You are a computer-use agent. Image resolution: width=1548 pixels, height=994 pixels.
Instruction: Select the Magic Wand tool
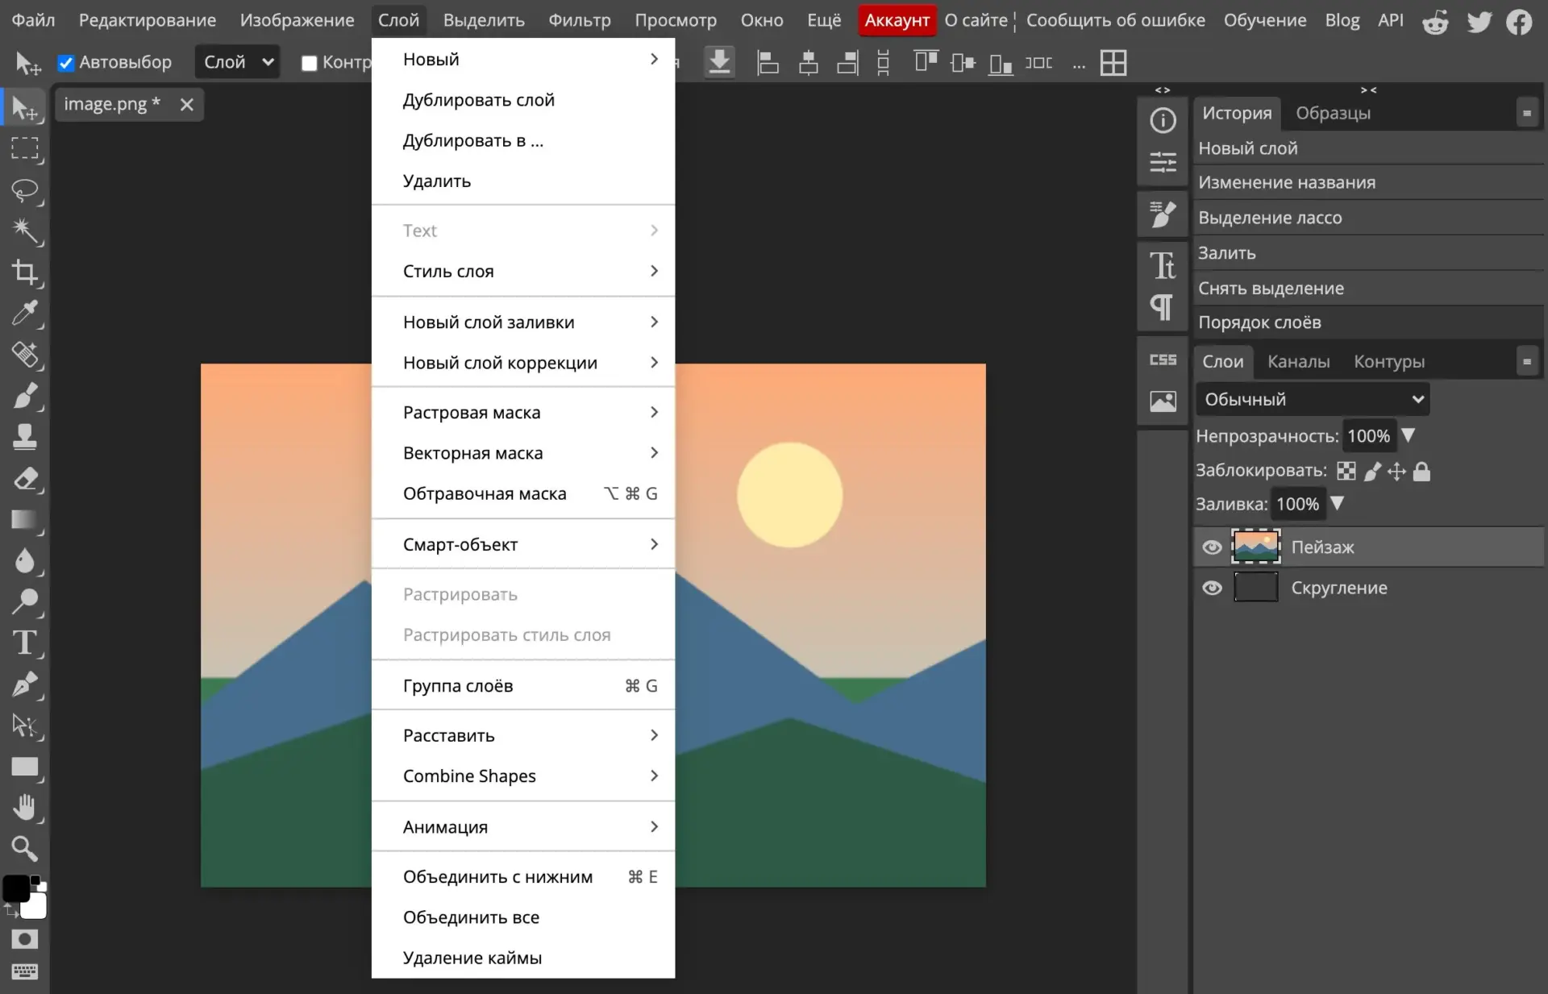pyautogui.click(x=25, y=231)
